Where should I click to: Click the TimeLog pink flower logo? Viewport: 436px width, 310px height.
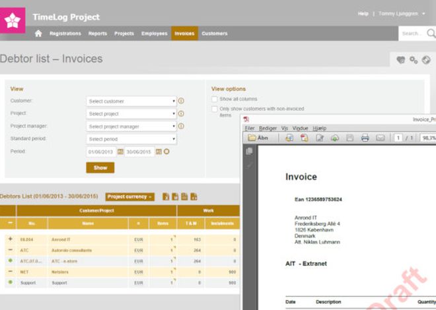(x=13, y=20)
